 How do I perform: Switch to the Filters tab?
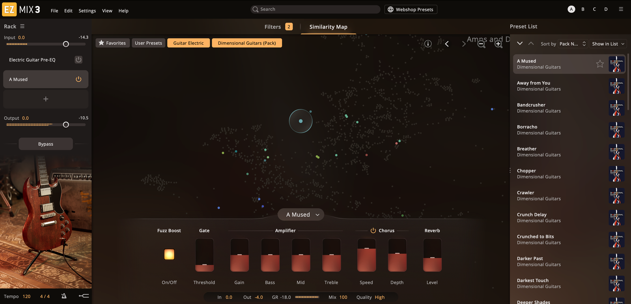coord(278,27)
